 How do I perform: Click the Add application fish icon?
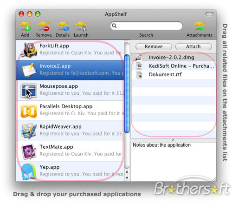26,26
